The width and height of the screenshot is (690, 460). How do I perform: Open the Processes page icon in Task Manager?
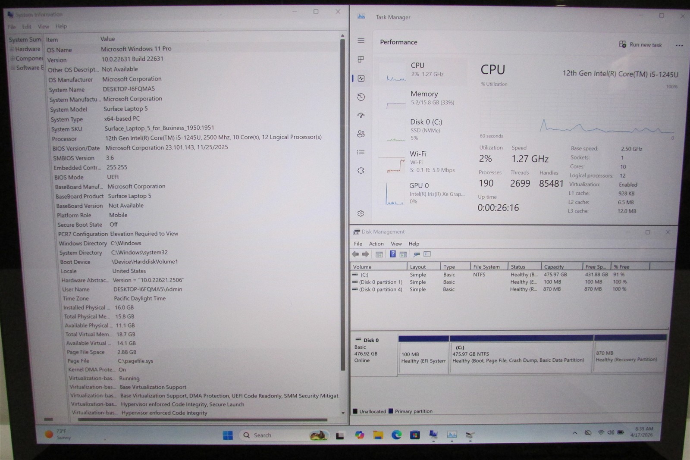[361, 59]
